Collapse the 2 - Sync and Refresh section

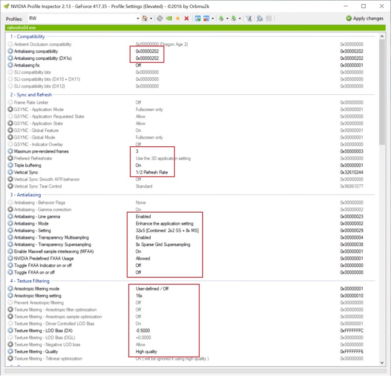click(x=31, y=95)
